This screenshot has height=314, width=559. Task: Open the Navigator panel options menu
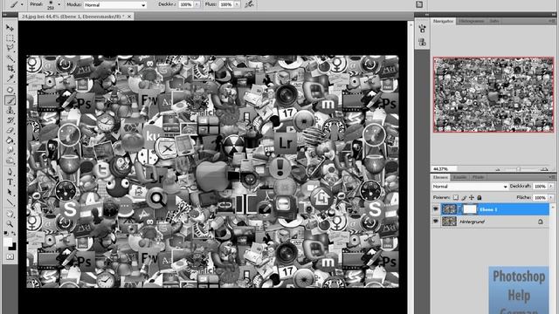[552, 21]
